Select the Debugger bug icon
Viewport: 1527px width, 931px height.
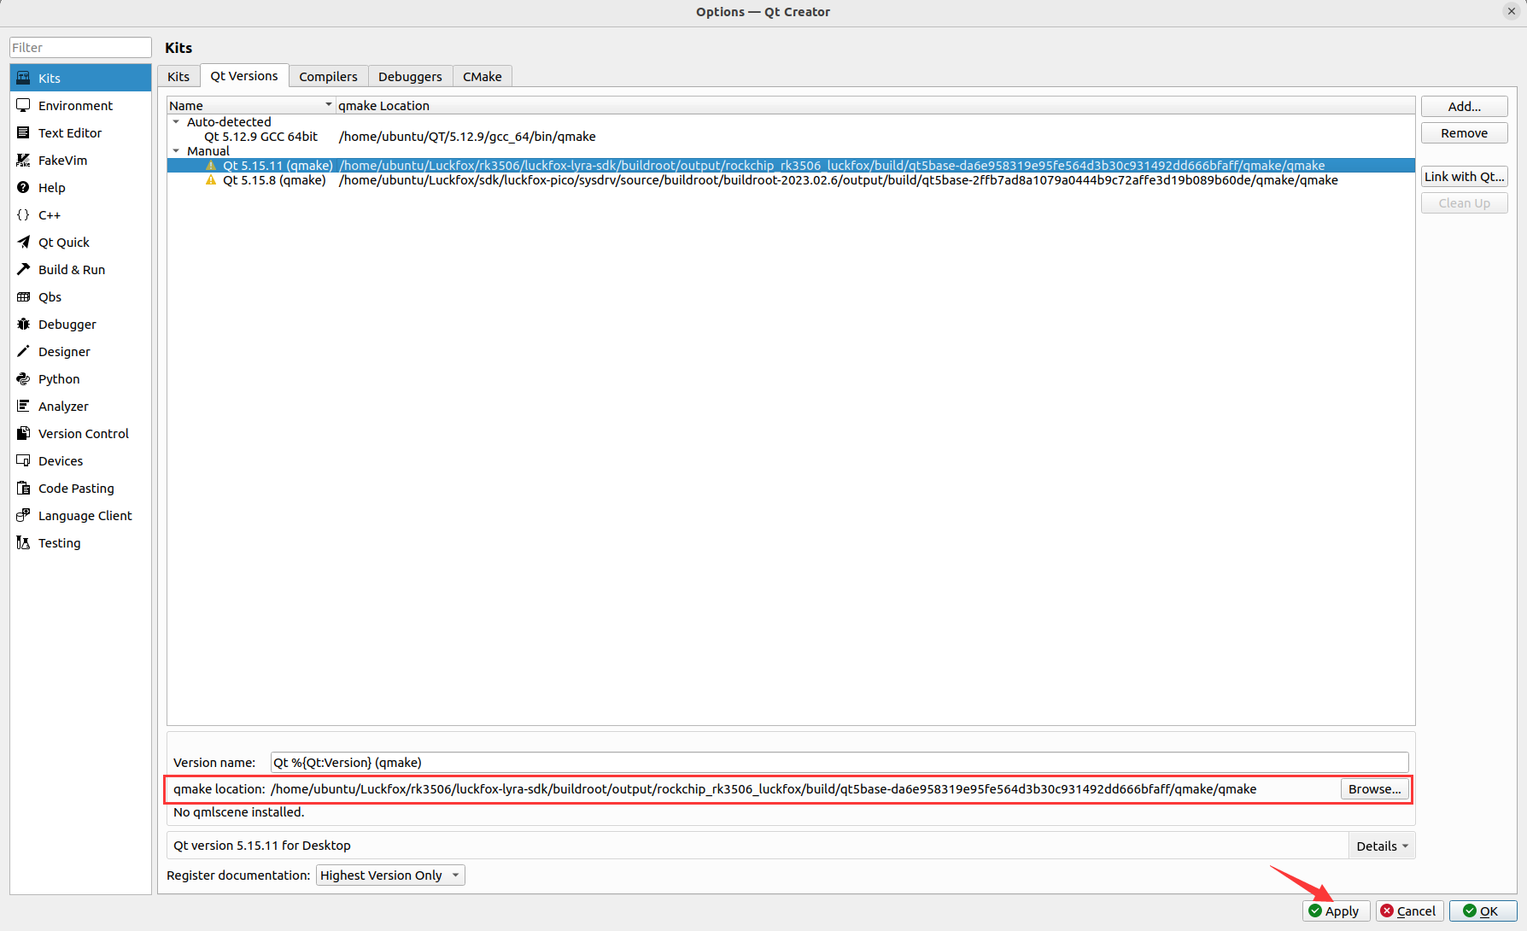(x=23, y=324)
